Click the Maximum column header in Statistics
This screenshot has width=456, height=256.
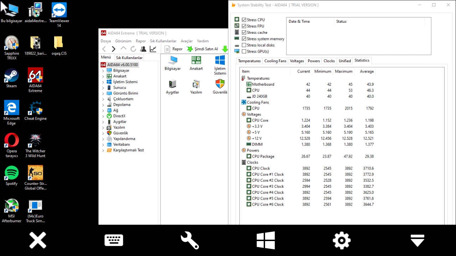coord(343,71)
